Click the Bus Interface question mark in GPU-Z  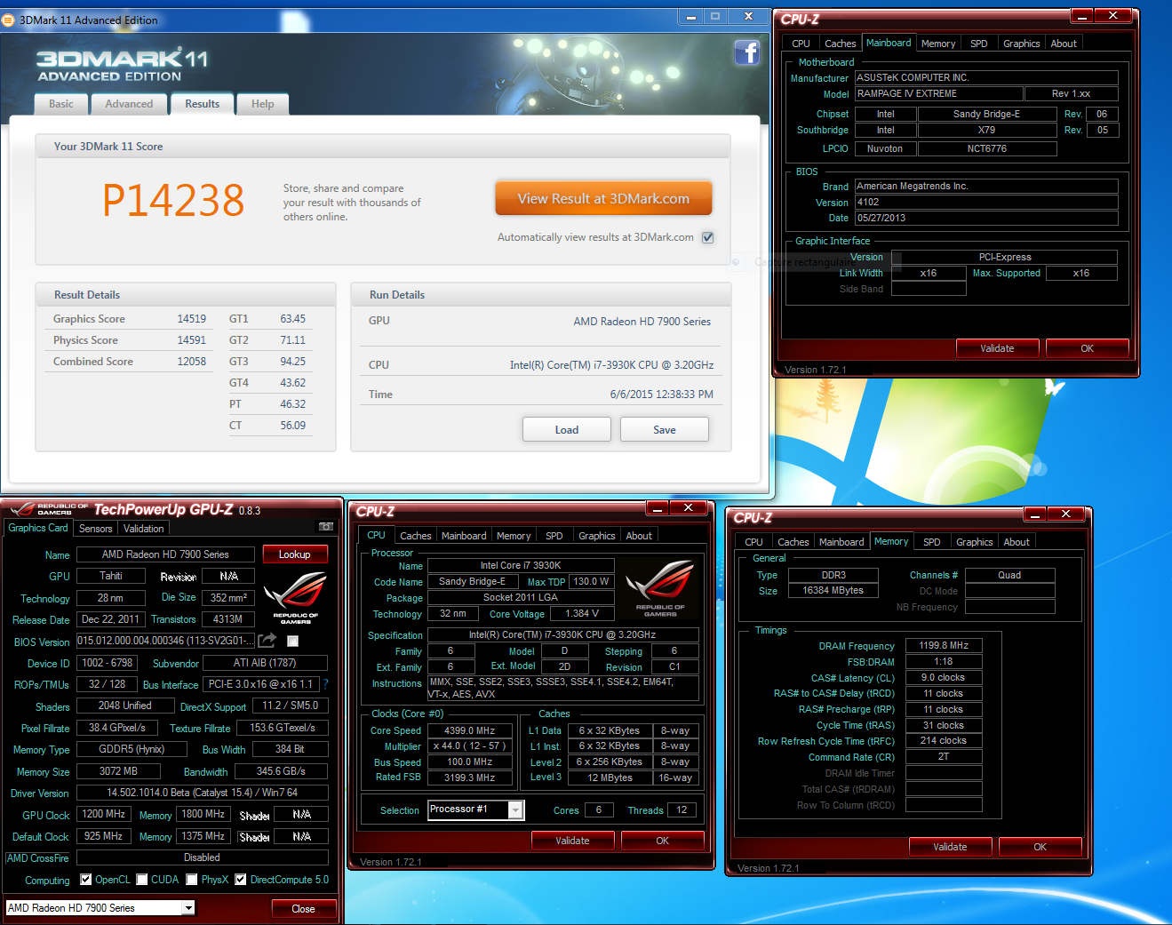click(x=325, y=684)
